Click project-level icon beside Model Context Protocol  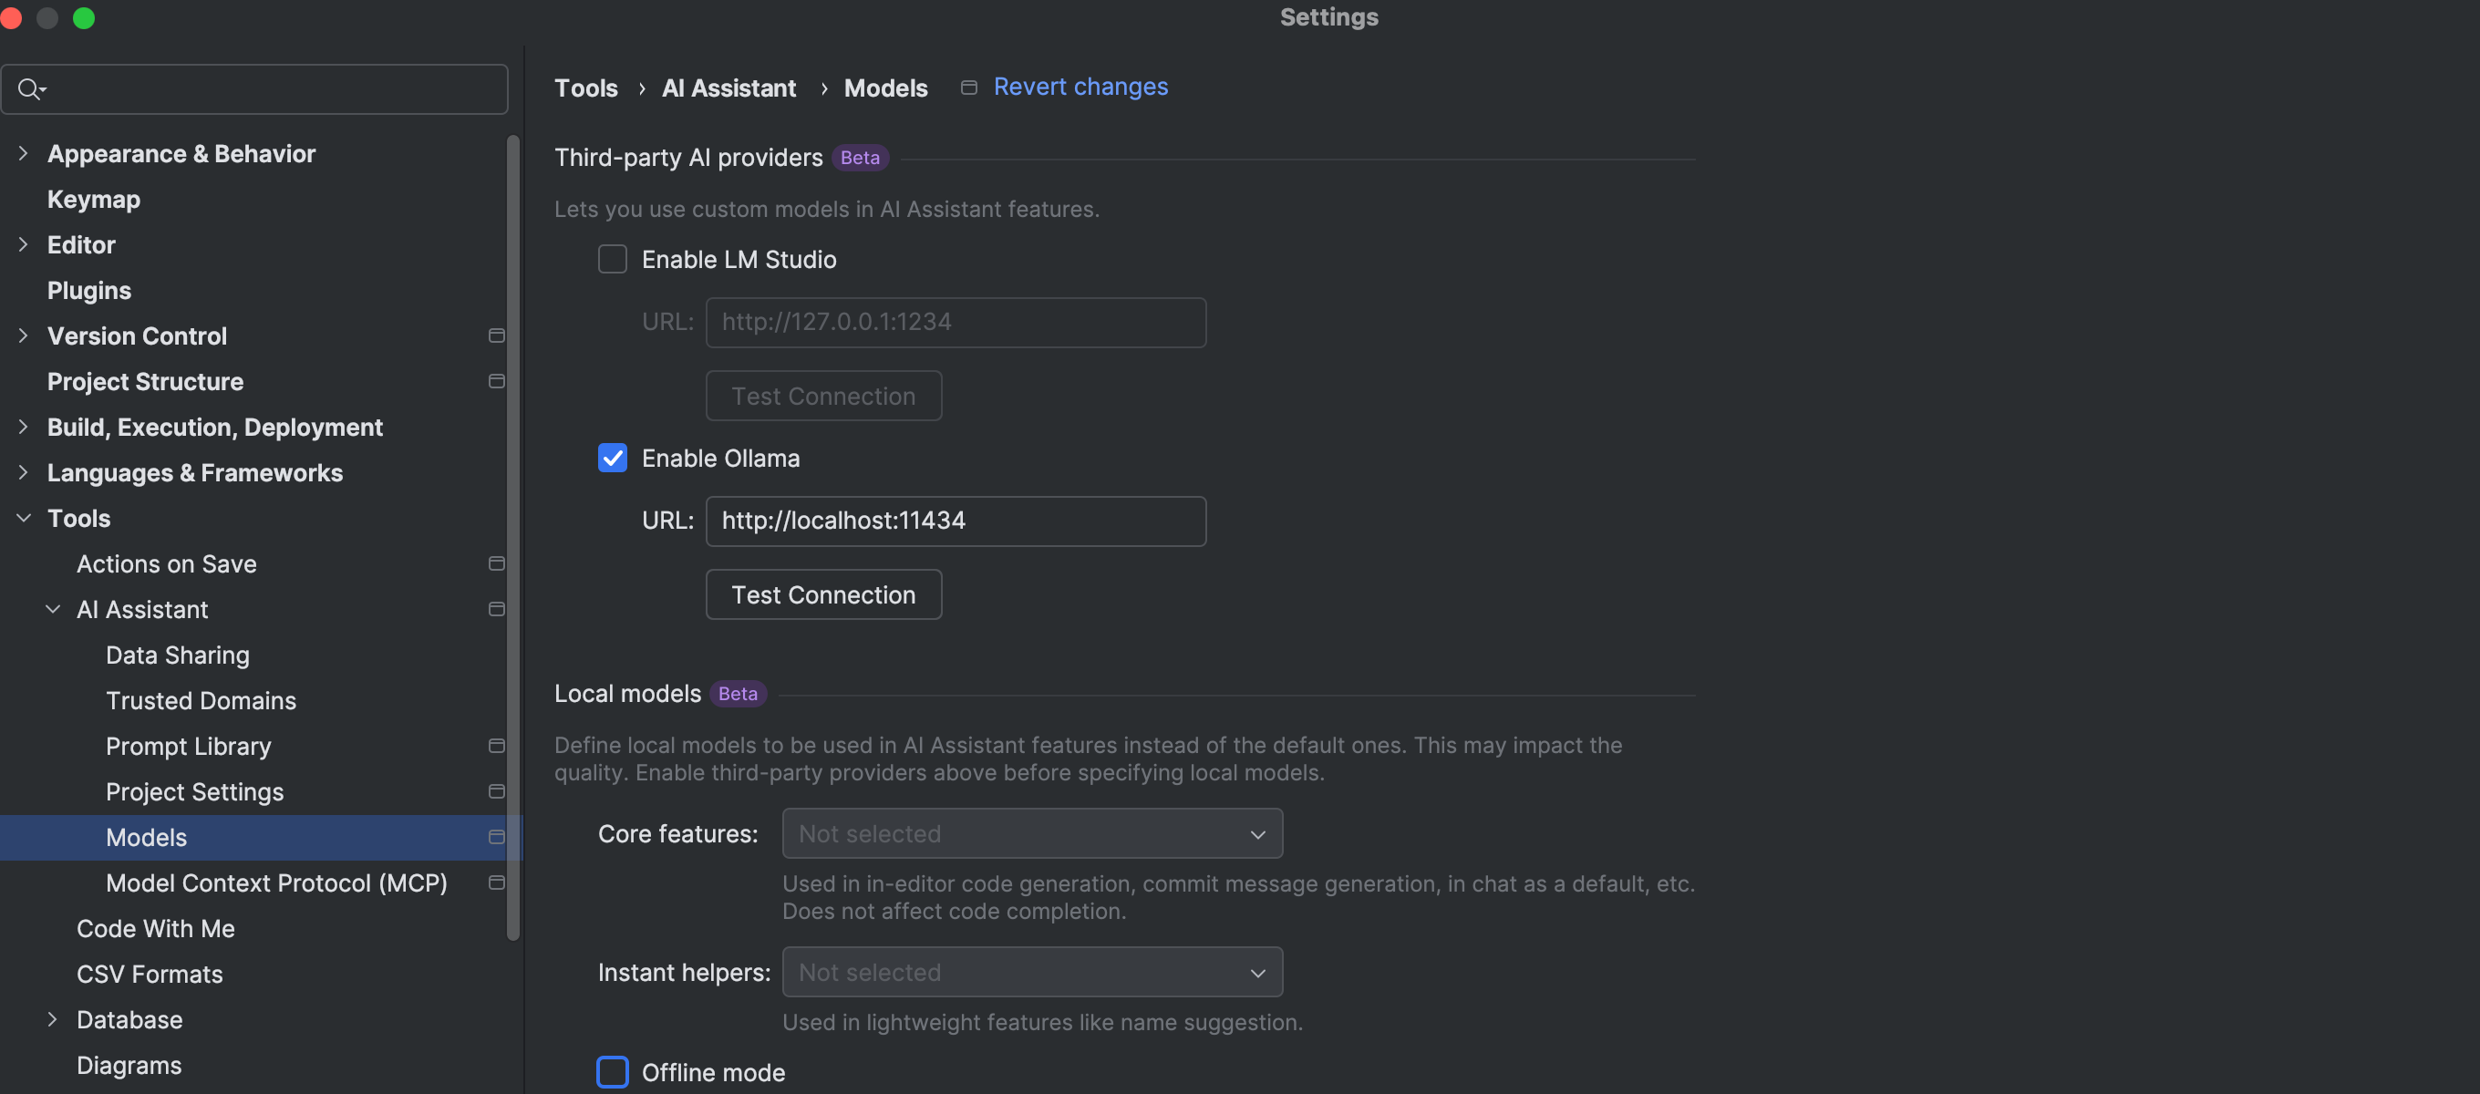pyautogui.click(x=497, y=882)
